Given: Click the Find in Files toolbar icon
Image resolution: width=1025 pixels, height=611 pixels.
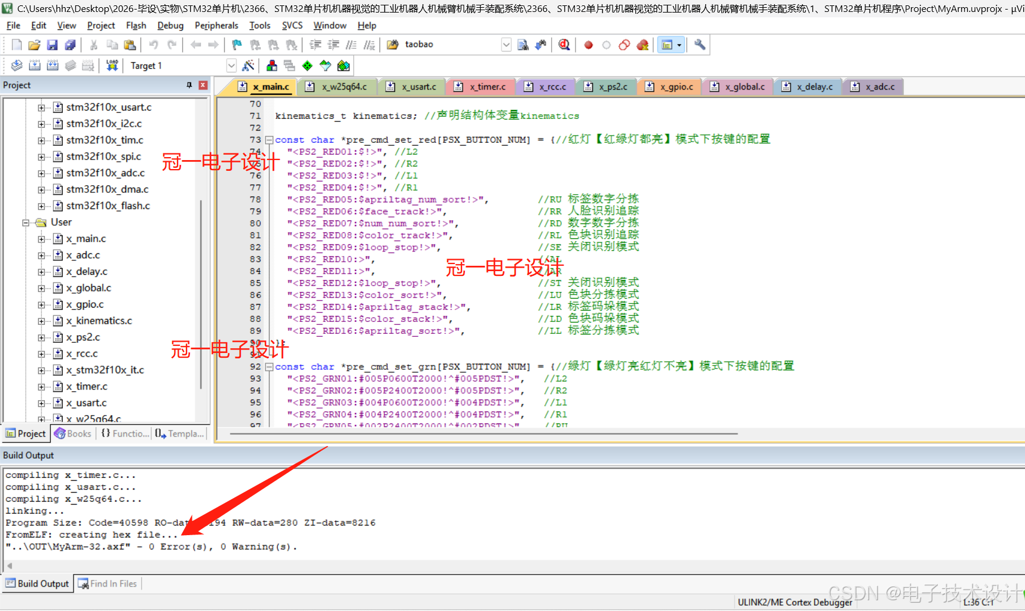Looking at the screenshot, I should tap(523, 45).
